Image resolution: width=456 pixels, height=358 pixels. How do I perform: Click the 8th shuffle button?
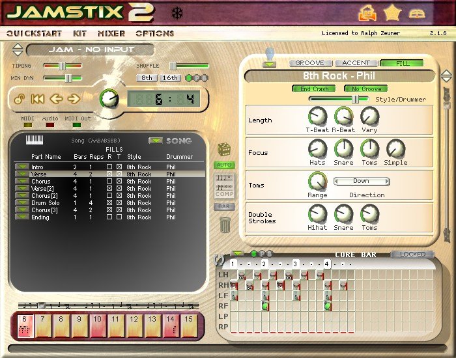[x=147, y=78]
